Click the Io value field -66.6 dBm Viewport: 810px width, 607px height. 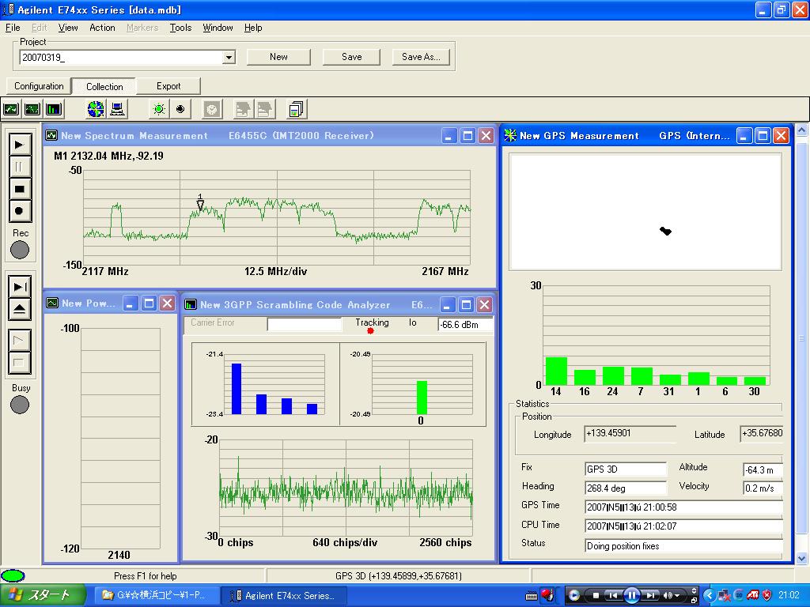point(465,325)
